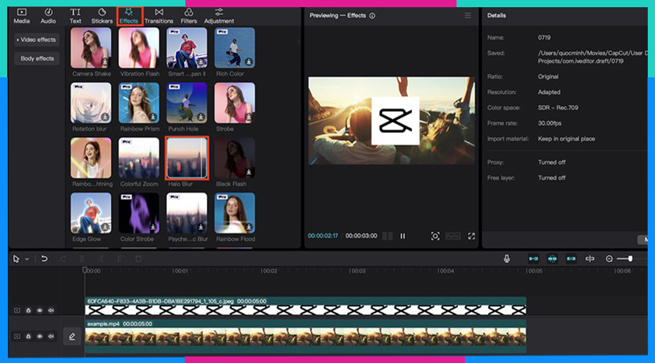Screen dimensions: 655x363
Task: Download the Rotation blur effect
Action: click(105, 117)
